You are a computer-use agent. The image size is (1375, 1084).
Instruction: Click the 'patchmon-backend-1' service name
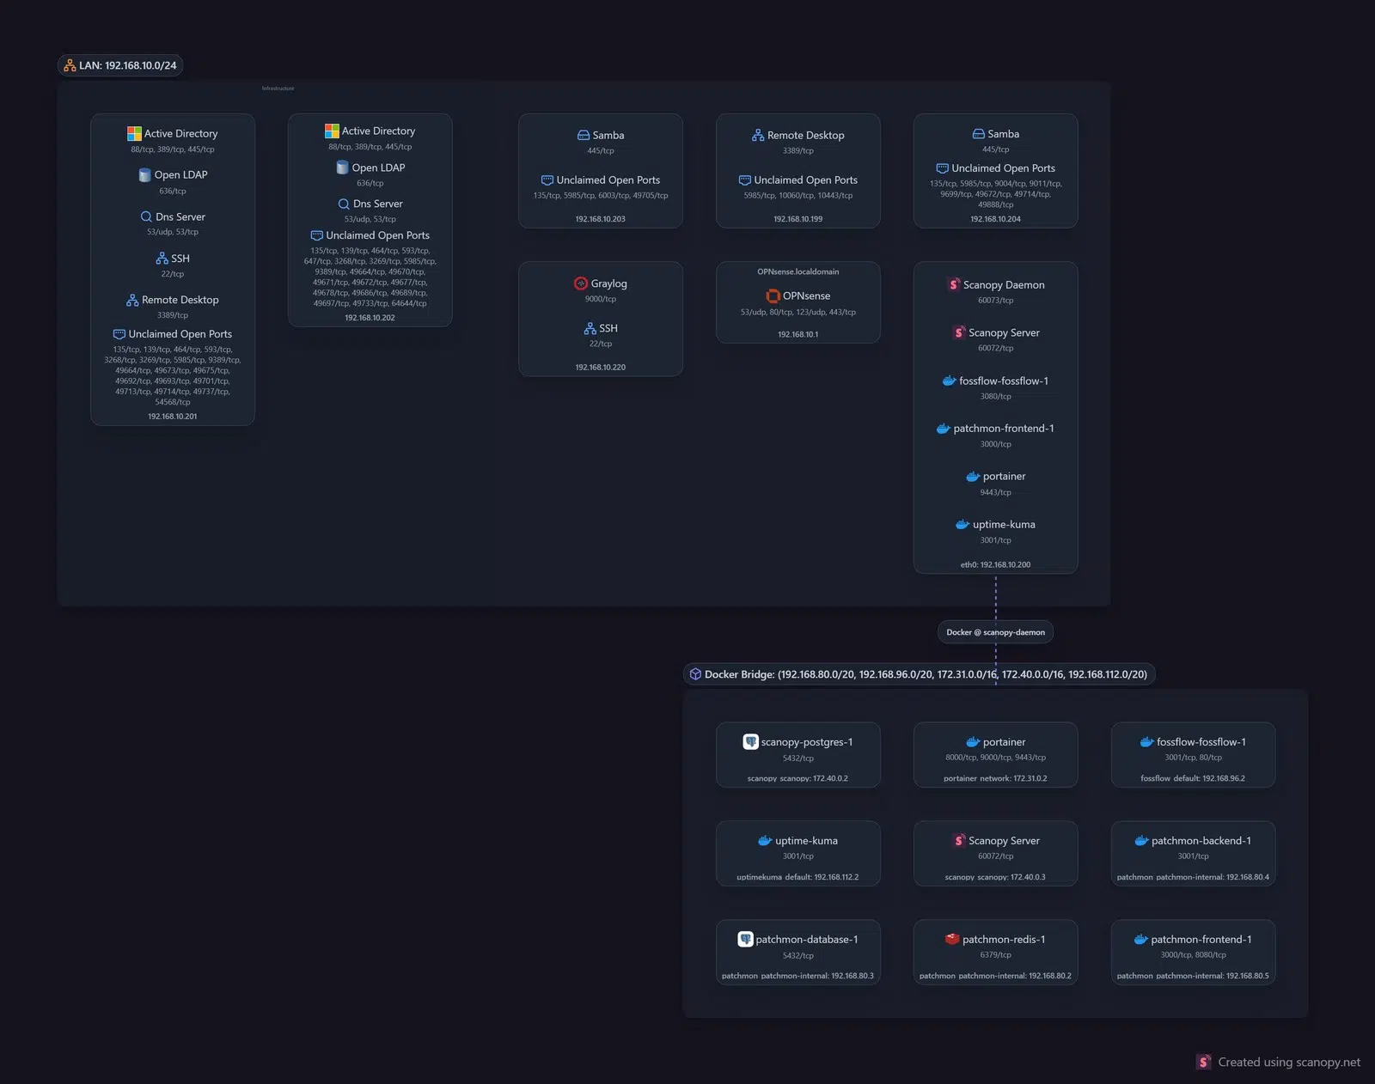tap(1201, 841)
